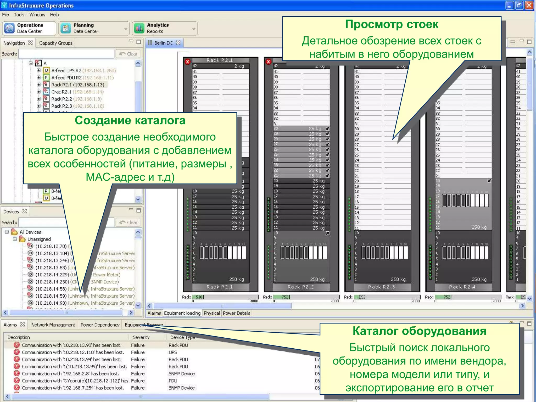Open the Tools menu
The width and height of the screenshot is (536, 402).
(19, 15)
